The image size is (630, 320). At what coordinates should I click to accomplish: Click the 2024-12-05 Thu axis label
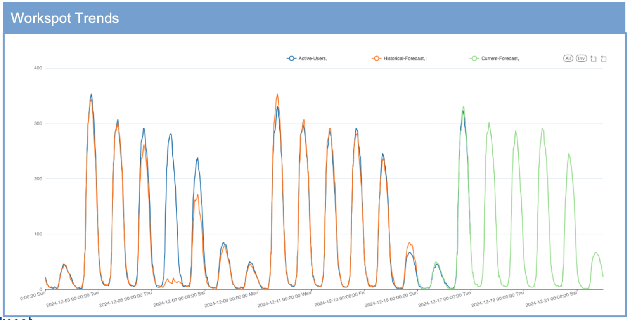pos(126,299)
